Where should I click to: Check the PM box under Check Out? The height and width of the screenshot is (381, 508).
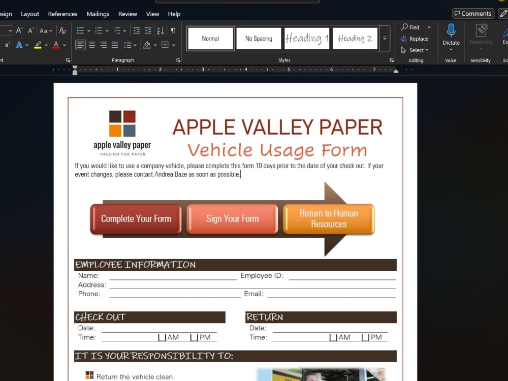click(x=194, y=337)
